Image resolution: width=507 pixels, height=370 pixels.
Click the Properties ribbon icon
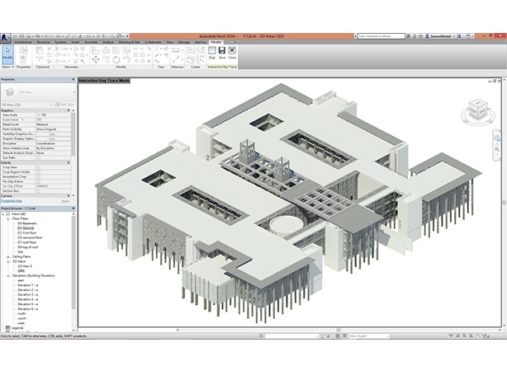[x=24, y=54]
